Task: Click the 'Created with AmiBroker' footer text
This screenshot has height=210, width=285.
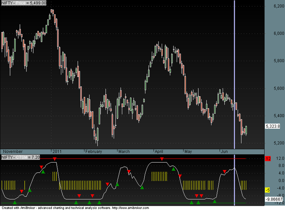Action: pos(18,208)
